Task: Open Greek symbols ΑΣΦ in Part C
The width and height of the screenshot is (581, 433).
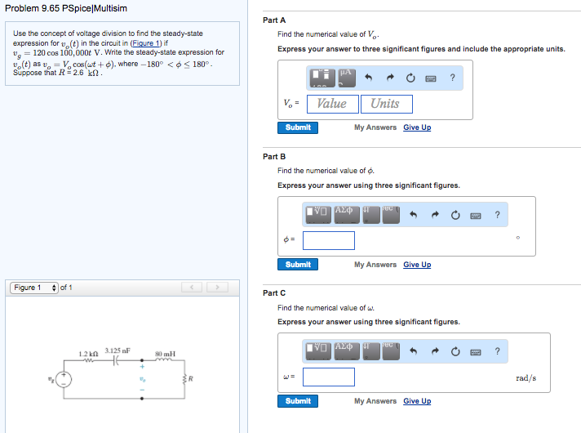Action: pyautogui.click(x=347, y=351)
